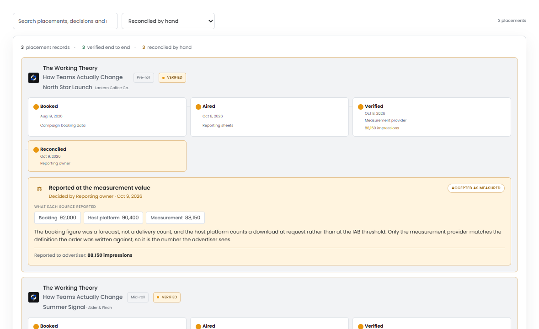Click The Working Theory podcast logo on Summer Signal
Screen dimensions: 539x329
click(33, 297)
